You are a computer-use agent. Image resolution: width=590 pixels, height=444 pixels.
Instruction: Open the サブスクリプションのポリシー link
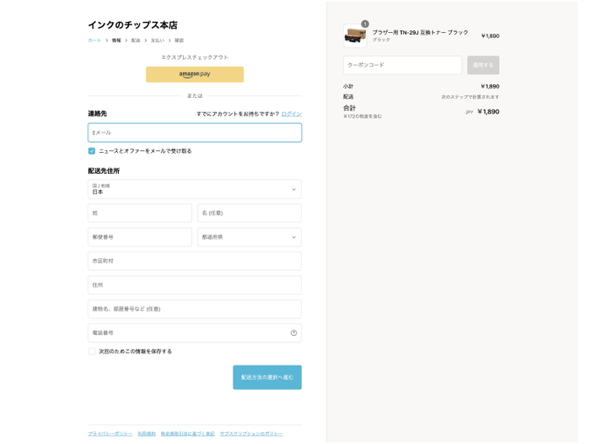point(251,434)
